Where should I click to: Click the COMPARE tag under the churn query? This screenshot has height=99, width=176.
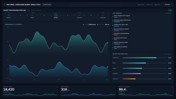pos(116,26)
